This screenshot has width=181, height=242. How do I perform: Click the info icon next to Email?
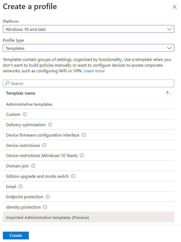pos(21,187)
